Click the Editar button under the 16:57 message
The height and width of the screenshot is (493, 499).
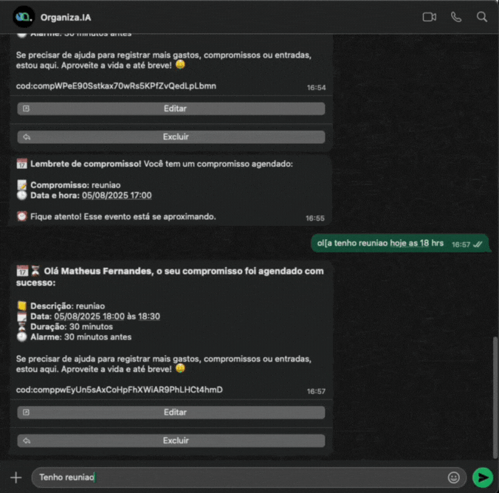[171, 413]
